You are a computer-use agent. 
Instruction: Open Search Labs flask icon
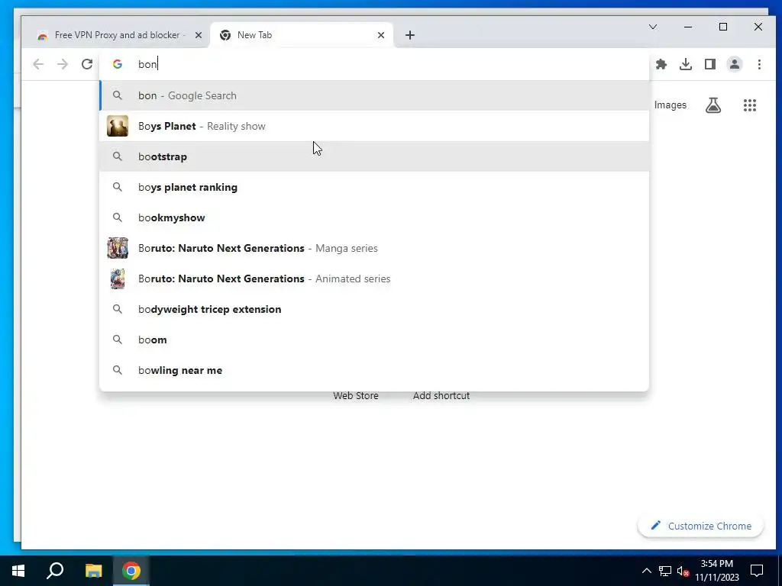coord(713,105)
